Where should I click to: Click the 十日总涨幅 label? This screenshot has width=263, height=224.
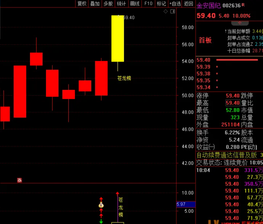click(x=238, y=51)
